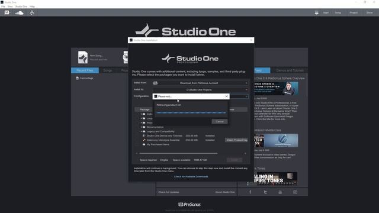Click the Install button
Image resolution: width=379 pixels, height=213 pixels.
point(235,160)
